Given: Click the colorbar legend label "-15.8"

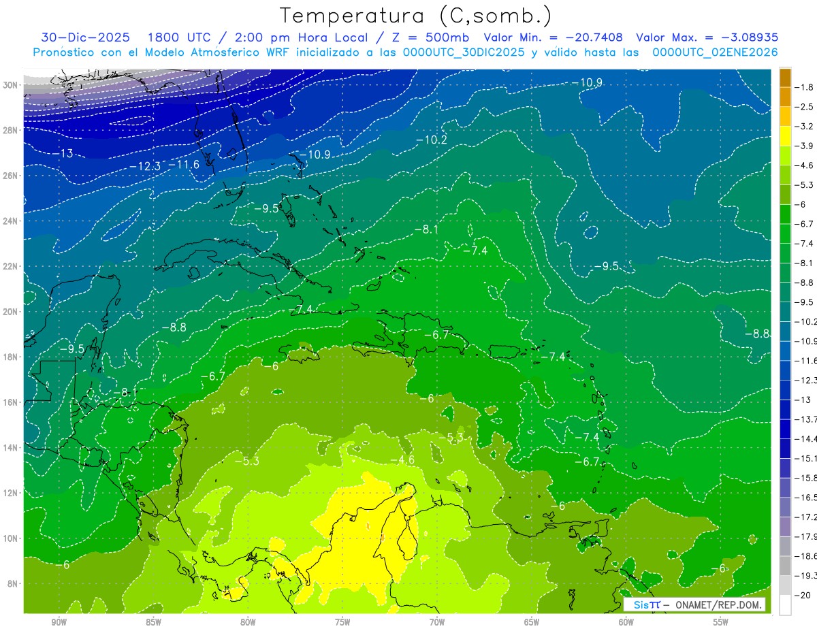Looking at the screenshot, I should 805,478.
